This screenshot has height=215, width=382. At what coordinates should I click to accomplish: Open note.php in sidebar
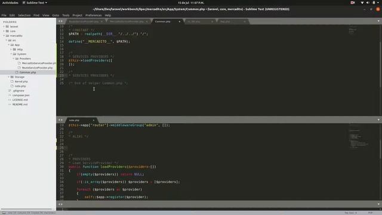[x=20, y=86]
